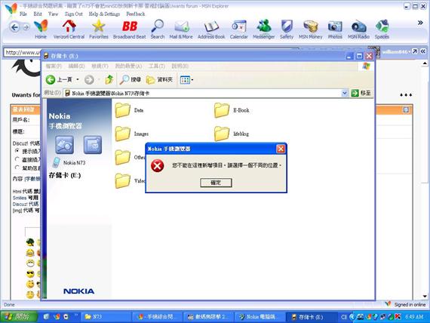Viewport: 430px width, 323px height.
Task: Click the OK button in the error dialog
Action: tap(216, 183)
